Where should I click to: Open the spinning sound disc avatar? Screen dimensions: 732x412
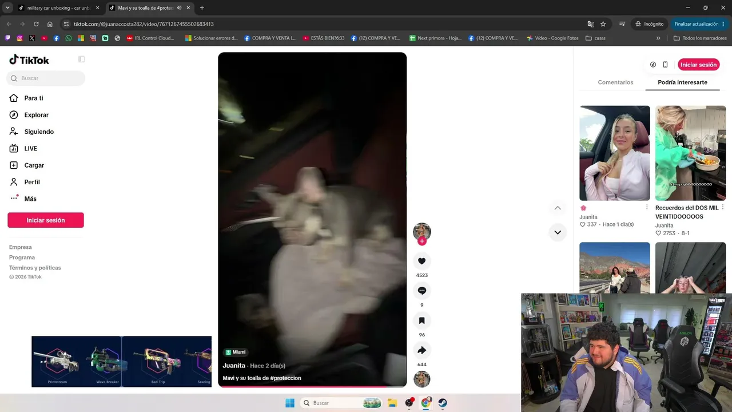click(422, 379)
